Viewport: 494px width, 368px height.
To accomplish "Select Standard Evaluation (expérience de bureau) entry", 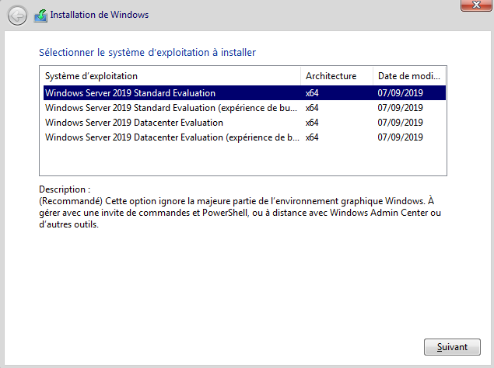I will pyautogui.click(x=171, y=108).
